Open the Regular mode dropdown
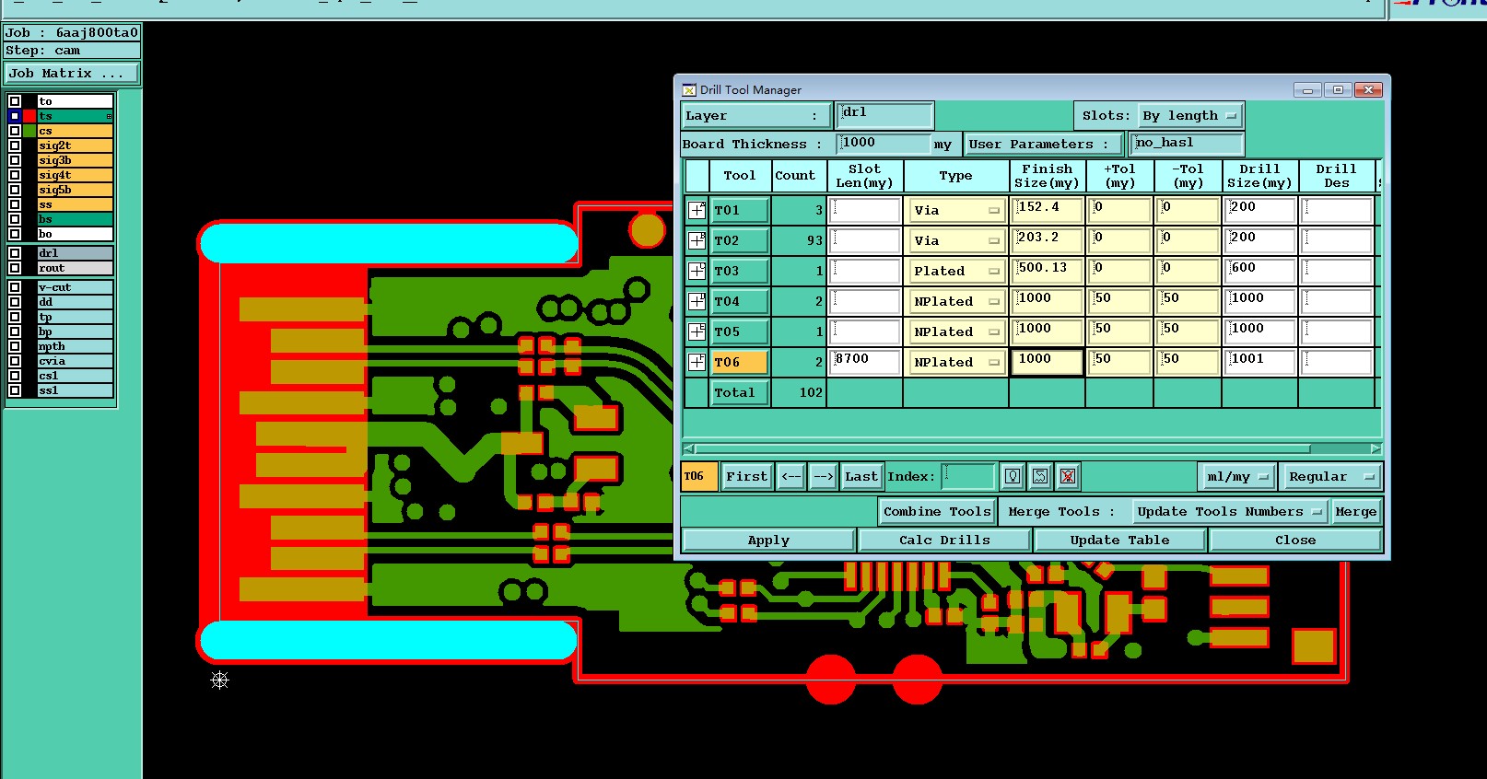The image size is (1487, 779). point(1330,476)
